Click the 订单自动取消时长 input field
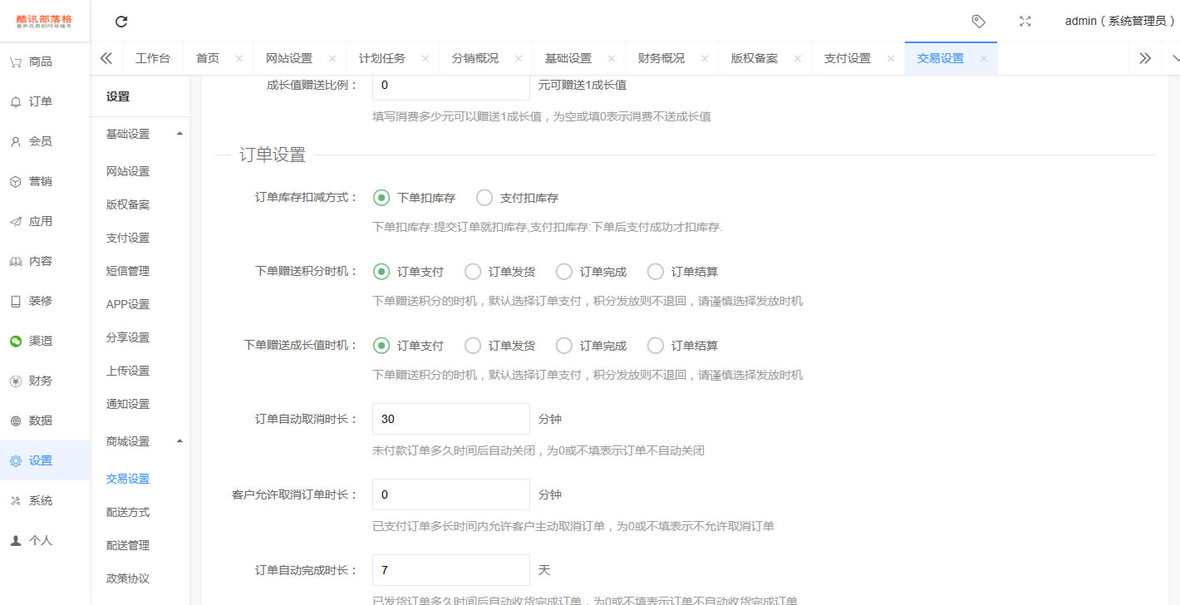The width and height of the screenshot is (1180, 605). click(x=451, y=419)
